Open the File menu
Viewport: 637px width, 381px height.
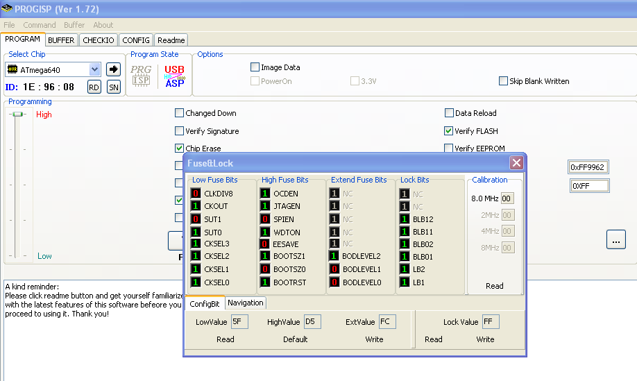click(9, 25)
